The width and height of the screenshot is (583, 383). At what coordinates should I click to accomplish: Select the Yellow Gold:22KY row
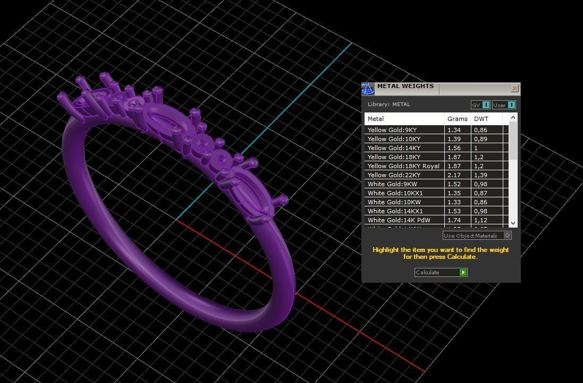coord(436,175)
